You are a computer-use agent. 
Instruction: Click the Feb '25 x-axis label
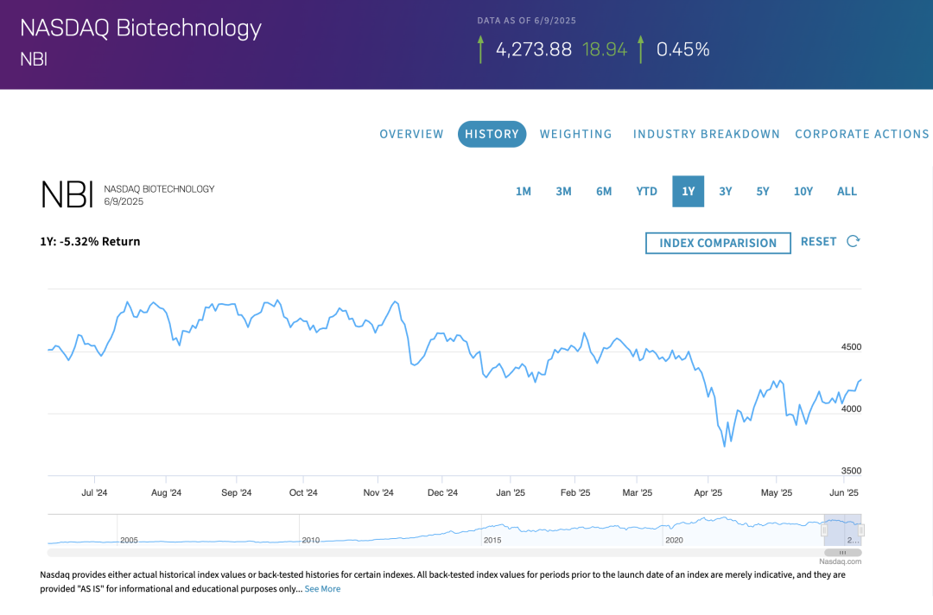pyautogui.click(x=575, y=492)
